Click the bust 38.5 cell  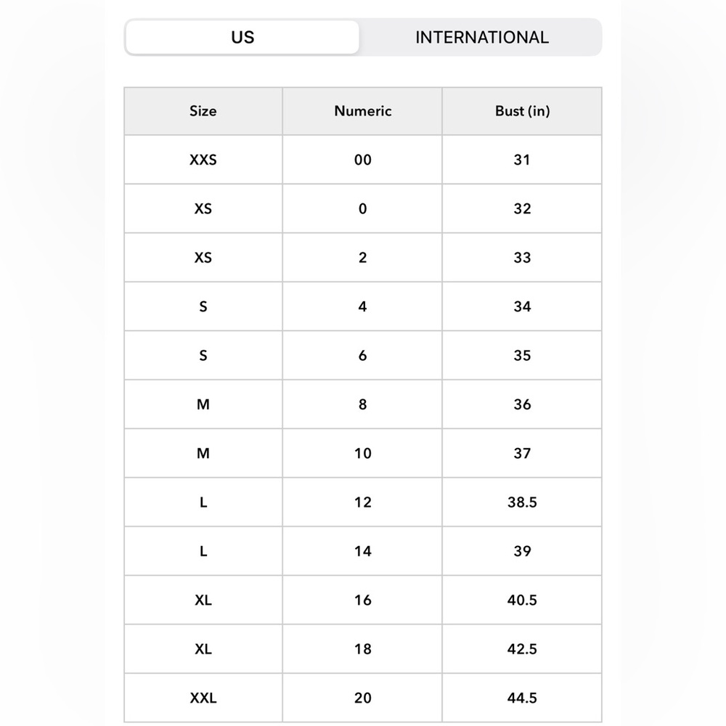(x=522, y=502)
